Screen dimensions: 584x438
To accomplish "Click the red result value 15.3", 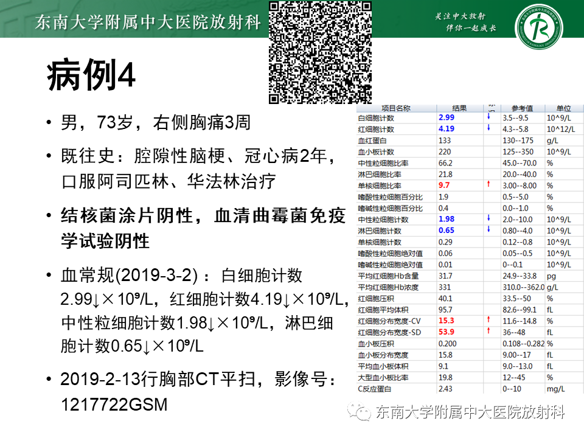I will coord(446,321).
